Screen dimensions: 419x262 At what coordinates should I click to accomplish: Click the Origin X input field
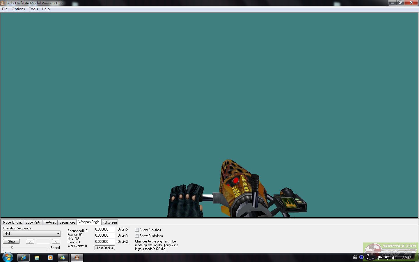[x=104, y=229]
